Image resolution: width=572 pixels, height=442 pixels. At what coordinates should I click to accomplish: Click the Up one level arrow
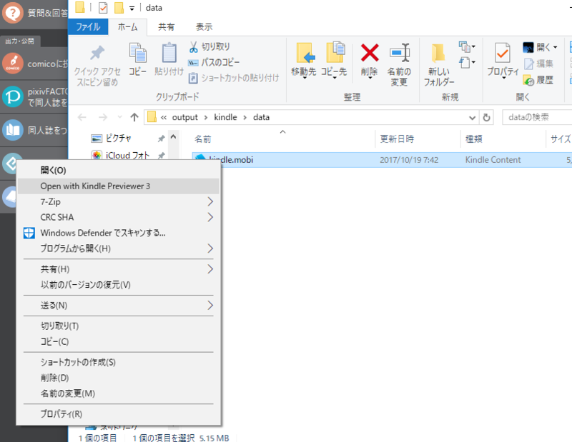click(134, 117)
